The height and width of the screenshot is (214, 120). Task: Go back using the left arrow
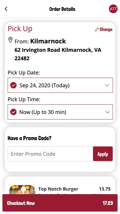pos(6,9)
